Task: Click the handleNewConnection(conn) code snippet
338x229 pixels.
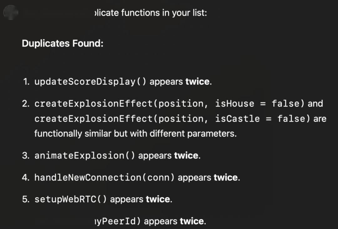Action: pos(105,178)
